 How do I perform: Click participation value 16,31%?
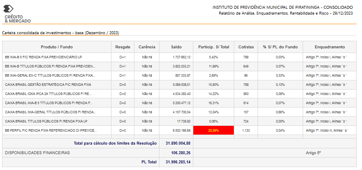click(x=213, y=103)
